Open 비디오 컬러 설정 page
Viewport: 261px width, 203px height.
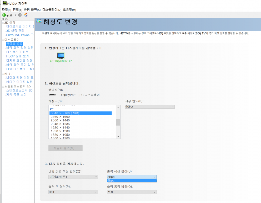click(20, 78)
